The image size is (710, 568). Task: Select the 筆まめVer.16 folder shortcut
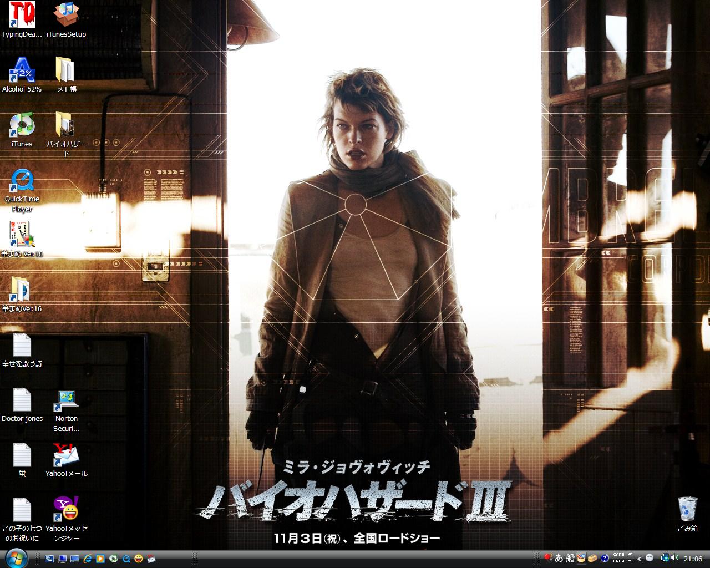coord(22,294)
